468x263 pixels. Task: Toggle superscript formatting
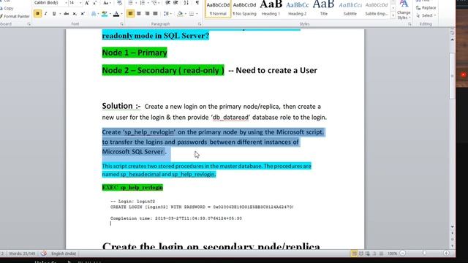tap(83, 14)
